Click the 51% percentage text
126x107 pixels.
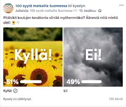pos(12,82)
